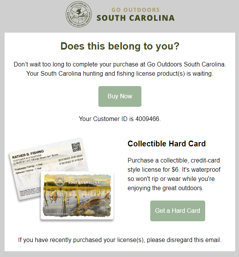Viewport: 239px width, 257px height.
Task: Click the Collectible Hard Card heading
Action: (166, 144)
